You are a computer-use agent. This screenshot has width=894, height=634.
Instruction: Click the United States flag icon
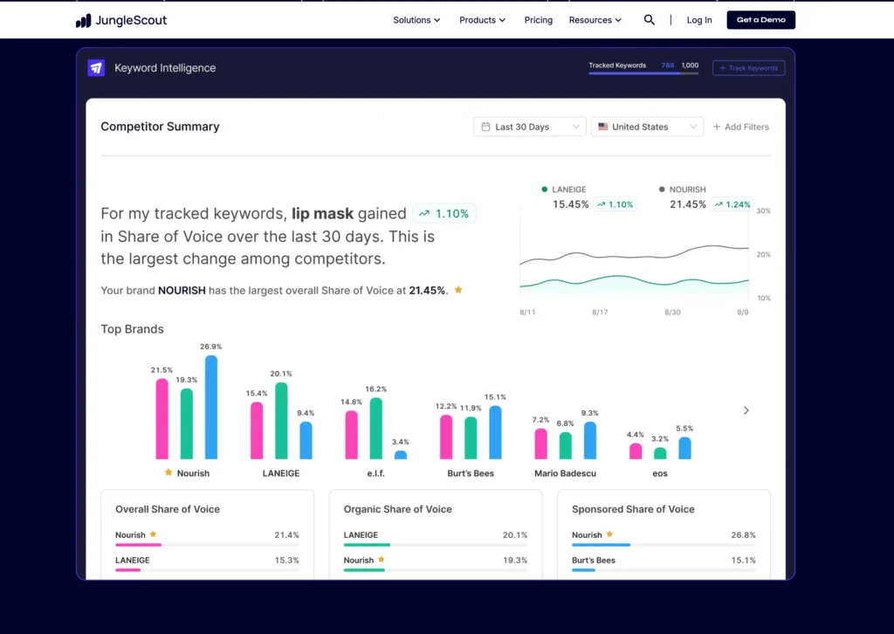(602, 127)
